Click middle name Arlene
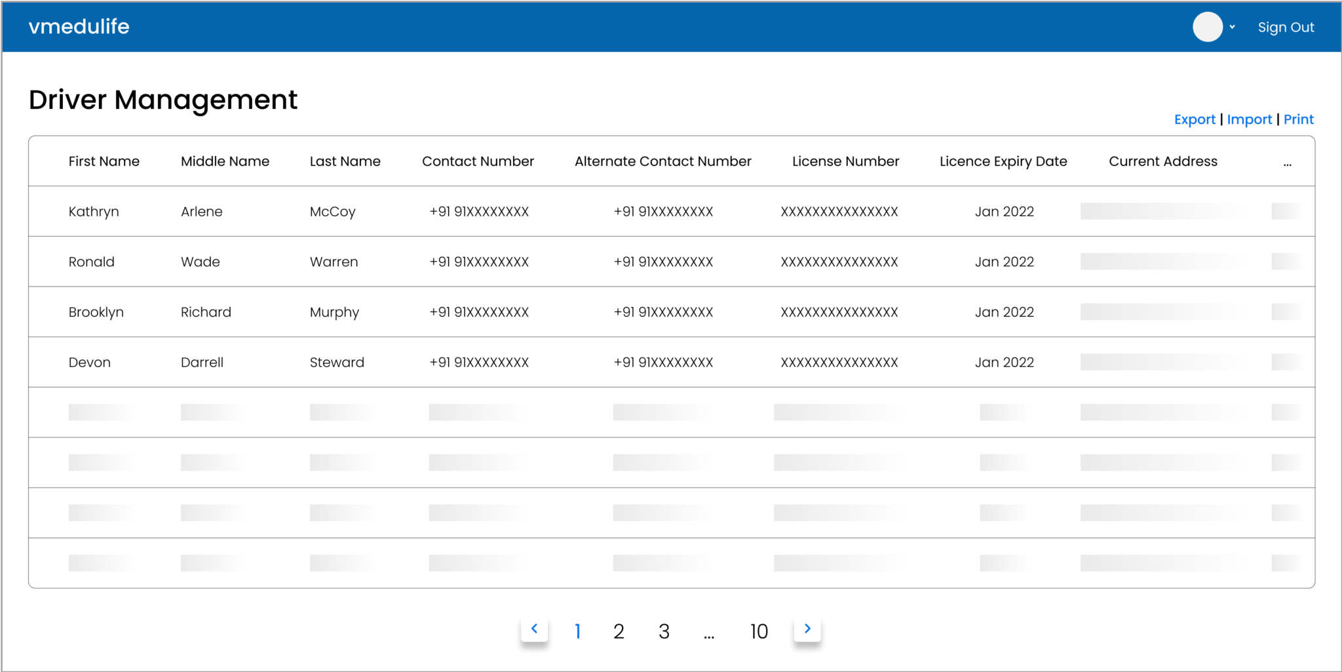Image resolution: width=1342 pixels, height=672 pixels. coord(202,212)
